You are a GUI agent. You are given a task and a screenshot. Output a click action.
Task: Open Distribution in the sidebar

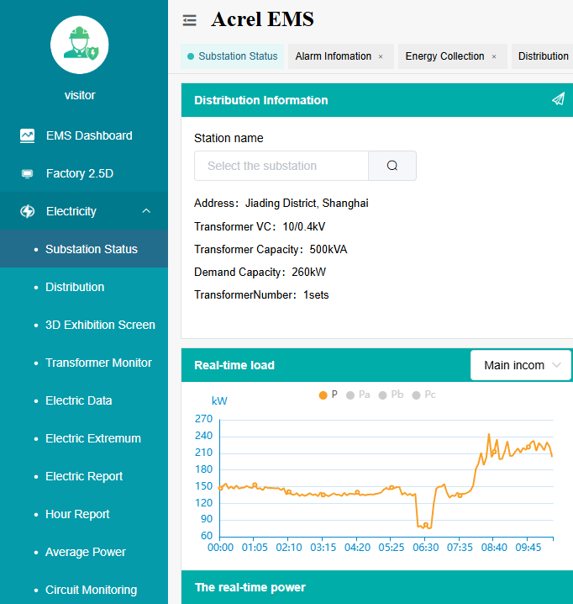(x=84, y=287)
